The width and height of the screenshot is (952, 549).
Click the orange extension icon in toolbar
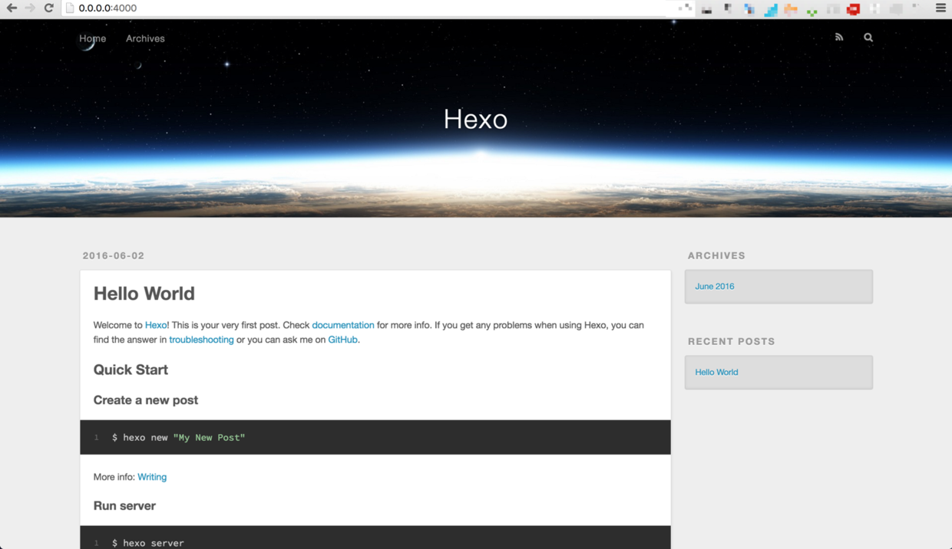[x=791, y=9]
